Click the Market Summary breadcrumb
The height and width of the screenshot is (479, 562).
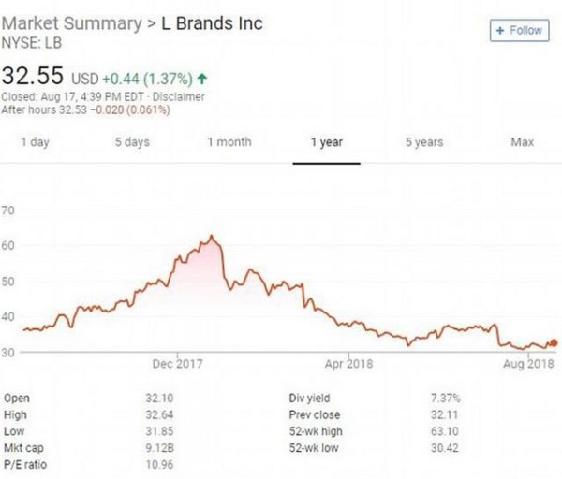(72, 23)
